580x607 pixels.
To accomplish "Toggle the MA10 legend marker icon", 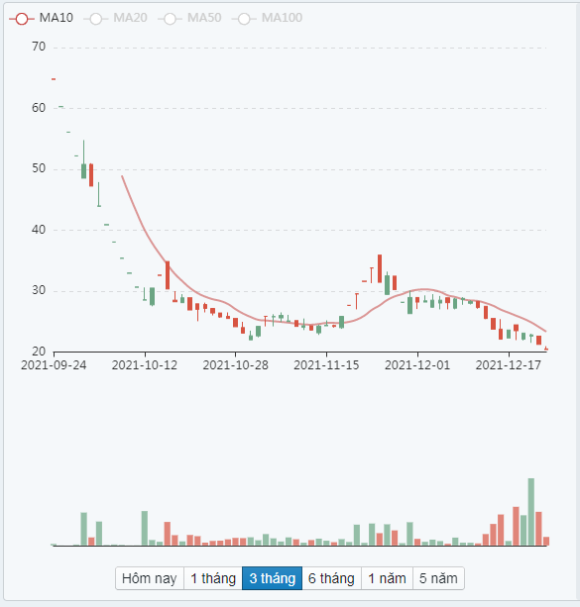I will click(x=22, y=18).
